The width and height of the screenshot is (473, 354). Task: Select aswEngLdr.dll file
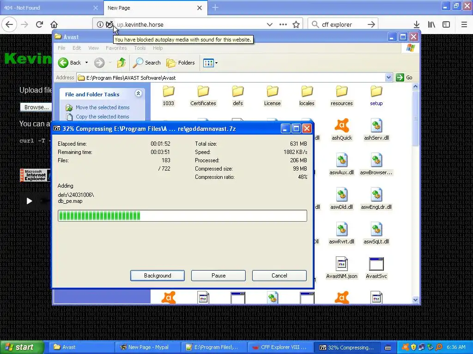pos(376,199)
